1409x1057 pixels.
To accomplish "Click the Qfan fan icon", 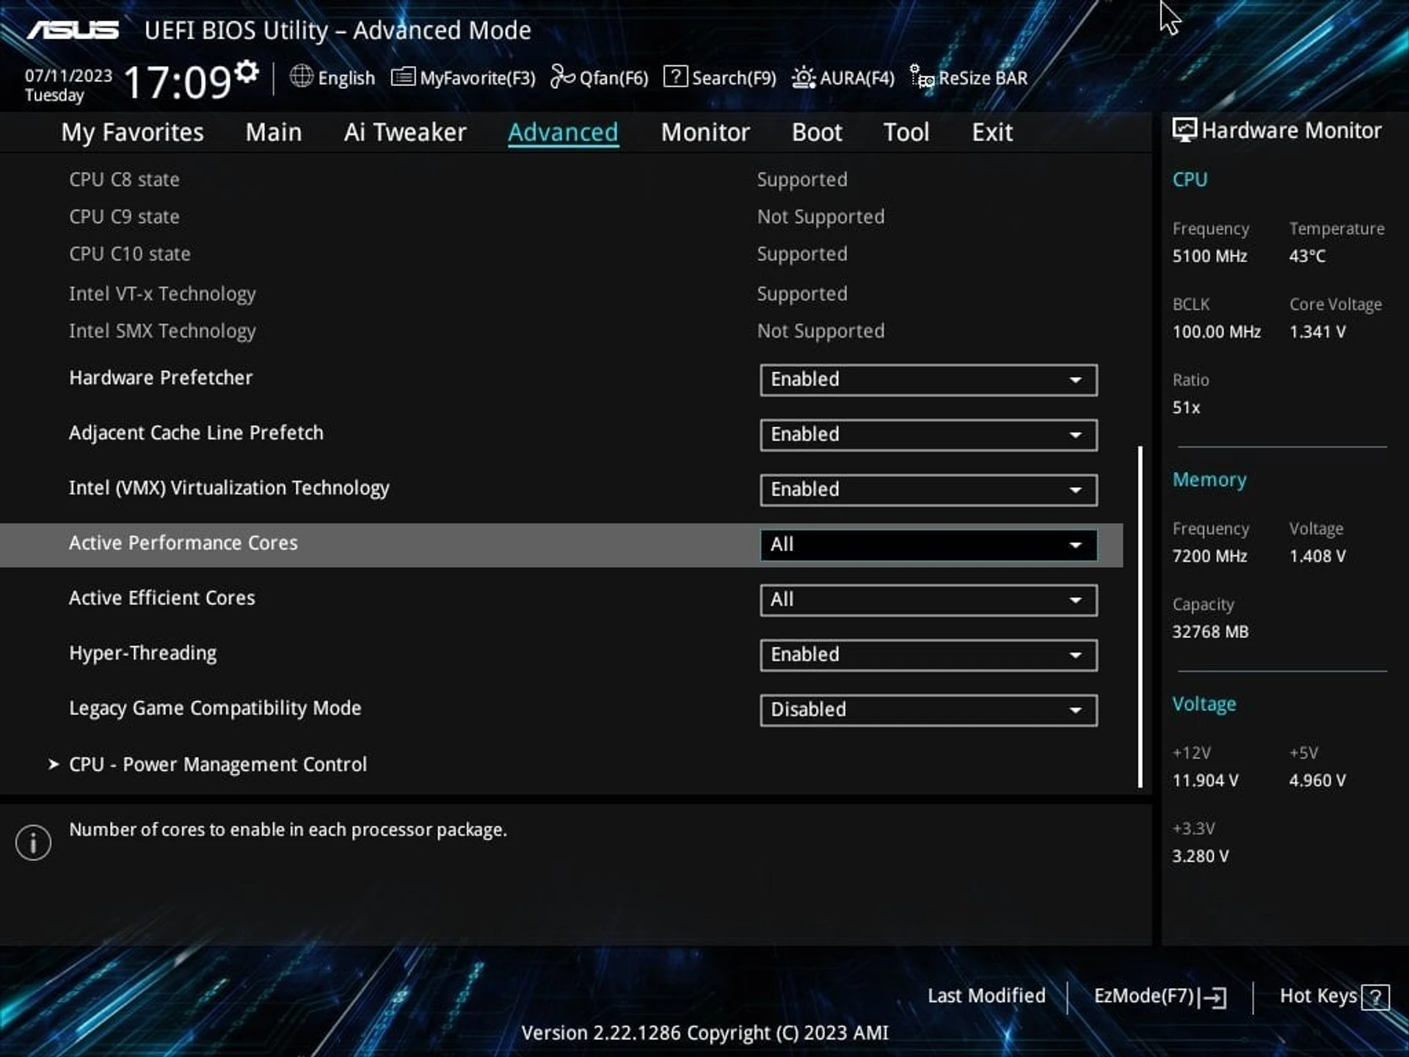I will (x=563, y=76).
